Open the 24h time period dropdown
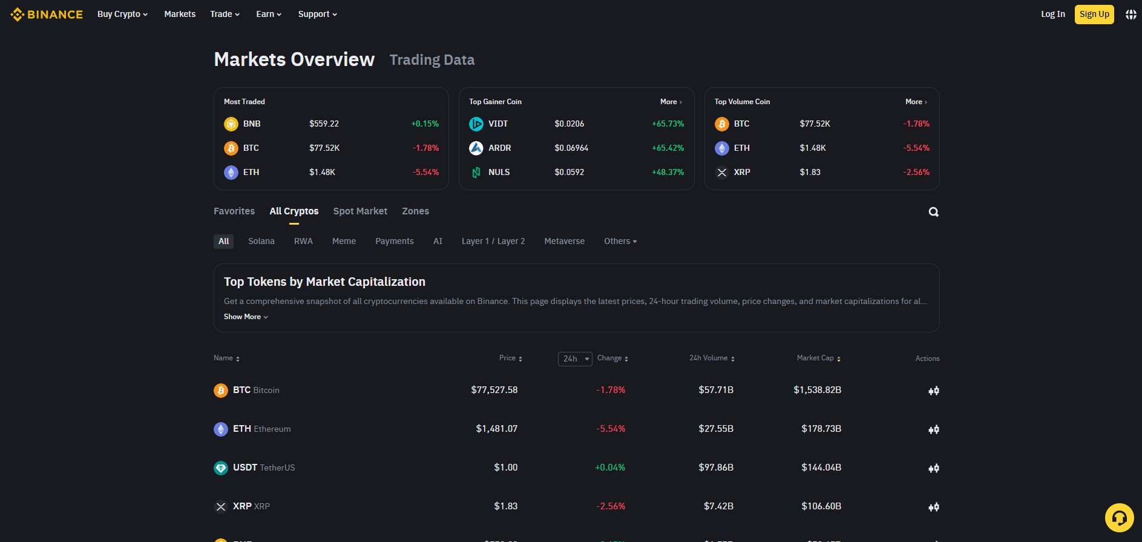The height and width of the screenshot is (542, 1142). (575, 359)
